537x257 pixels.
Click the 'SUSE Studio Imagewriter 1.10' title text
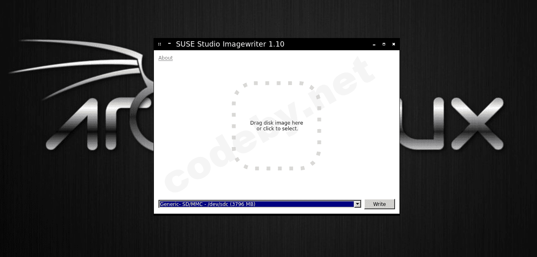(x=230, y=44)
